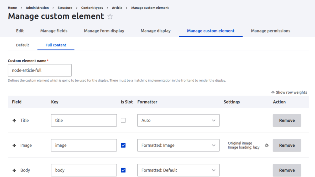
Task: Open the Formatter dropdown for Title
Action: click(x=178, y=120)
